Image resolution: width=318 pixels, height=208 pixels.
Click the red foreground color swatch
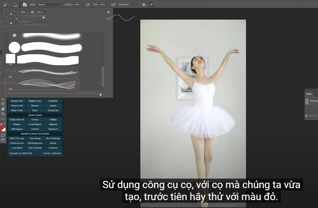[x=2, y=128]
